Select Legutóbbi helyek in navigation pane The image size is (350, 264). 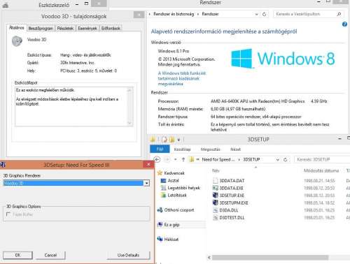[x=184, y=188]
